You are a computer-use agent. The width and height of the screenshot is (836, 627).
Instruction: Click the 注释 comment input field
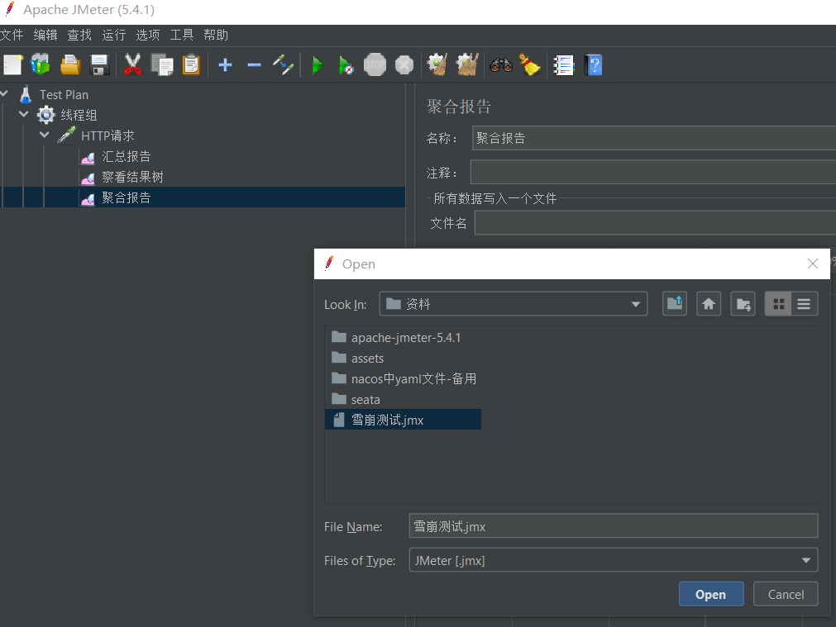point(653,173)
